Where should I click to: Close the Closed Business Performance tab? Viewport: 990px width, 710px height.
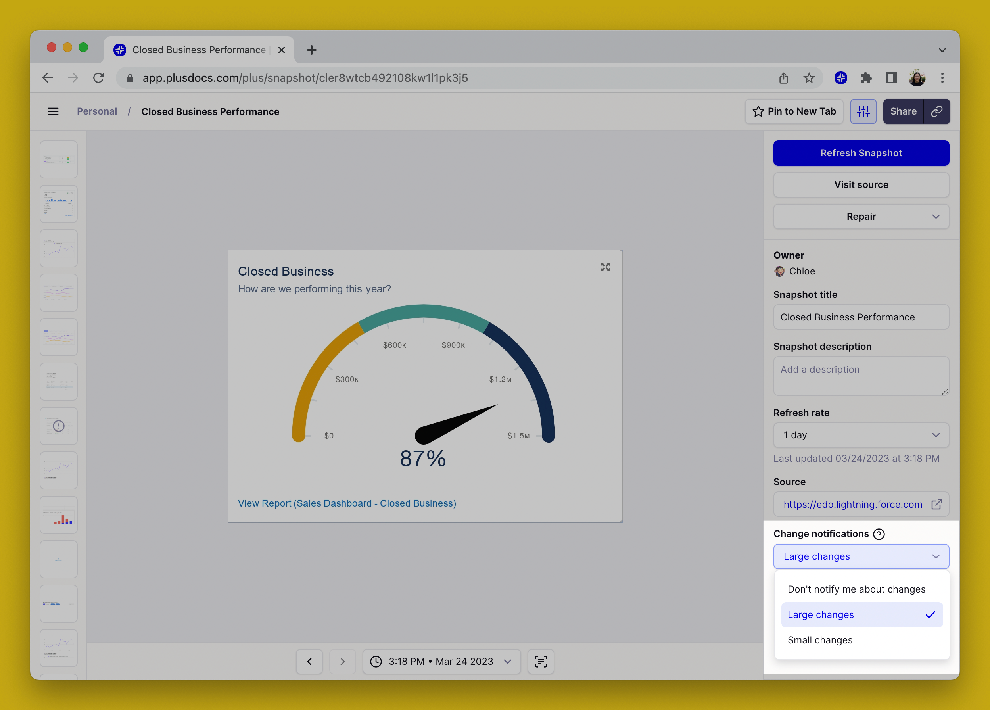pos(282,50)
